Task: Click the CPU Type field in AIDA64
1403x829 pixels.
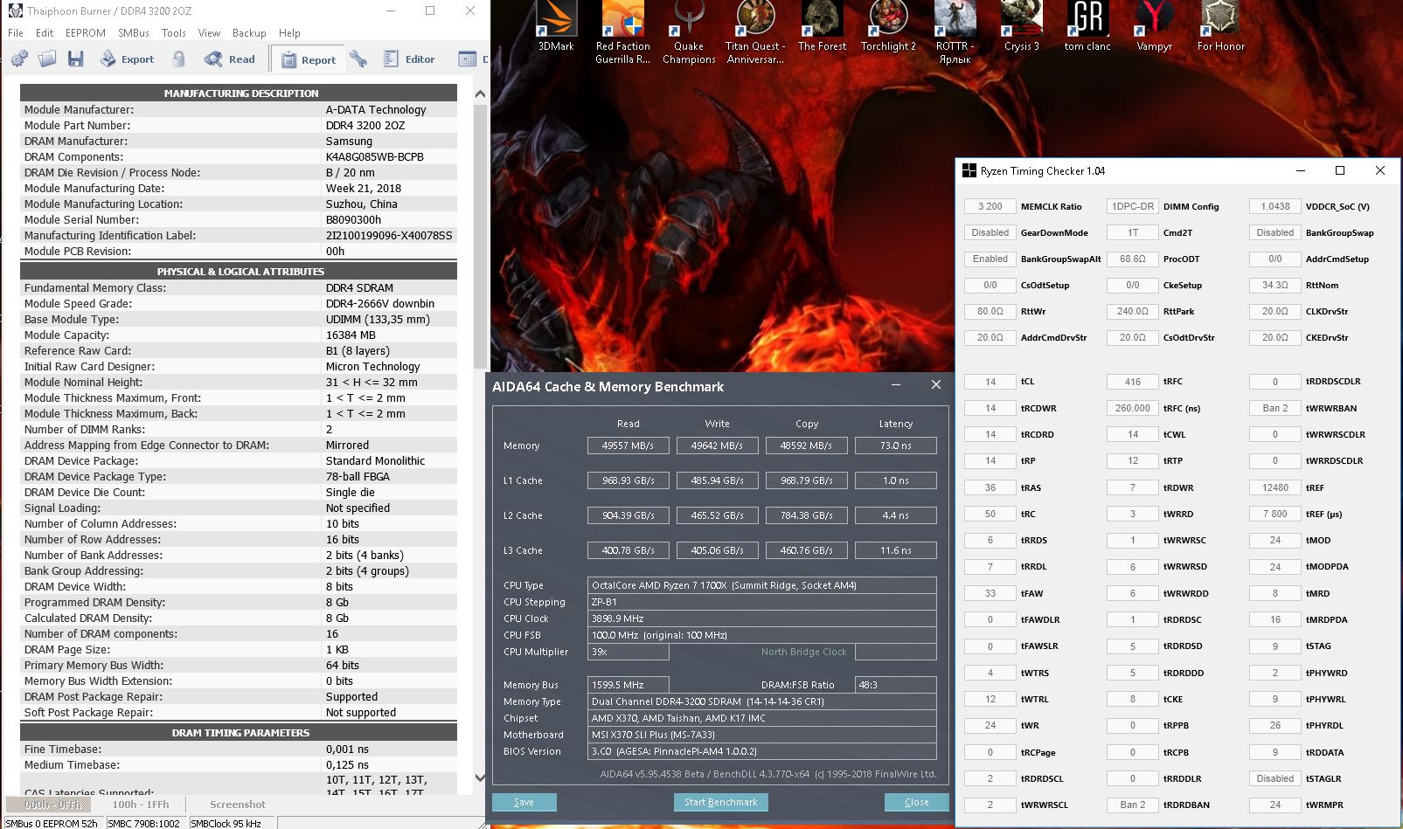Action: coord(762,585)
